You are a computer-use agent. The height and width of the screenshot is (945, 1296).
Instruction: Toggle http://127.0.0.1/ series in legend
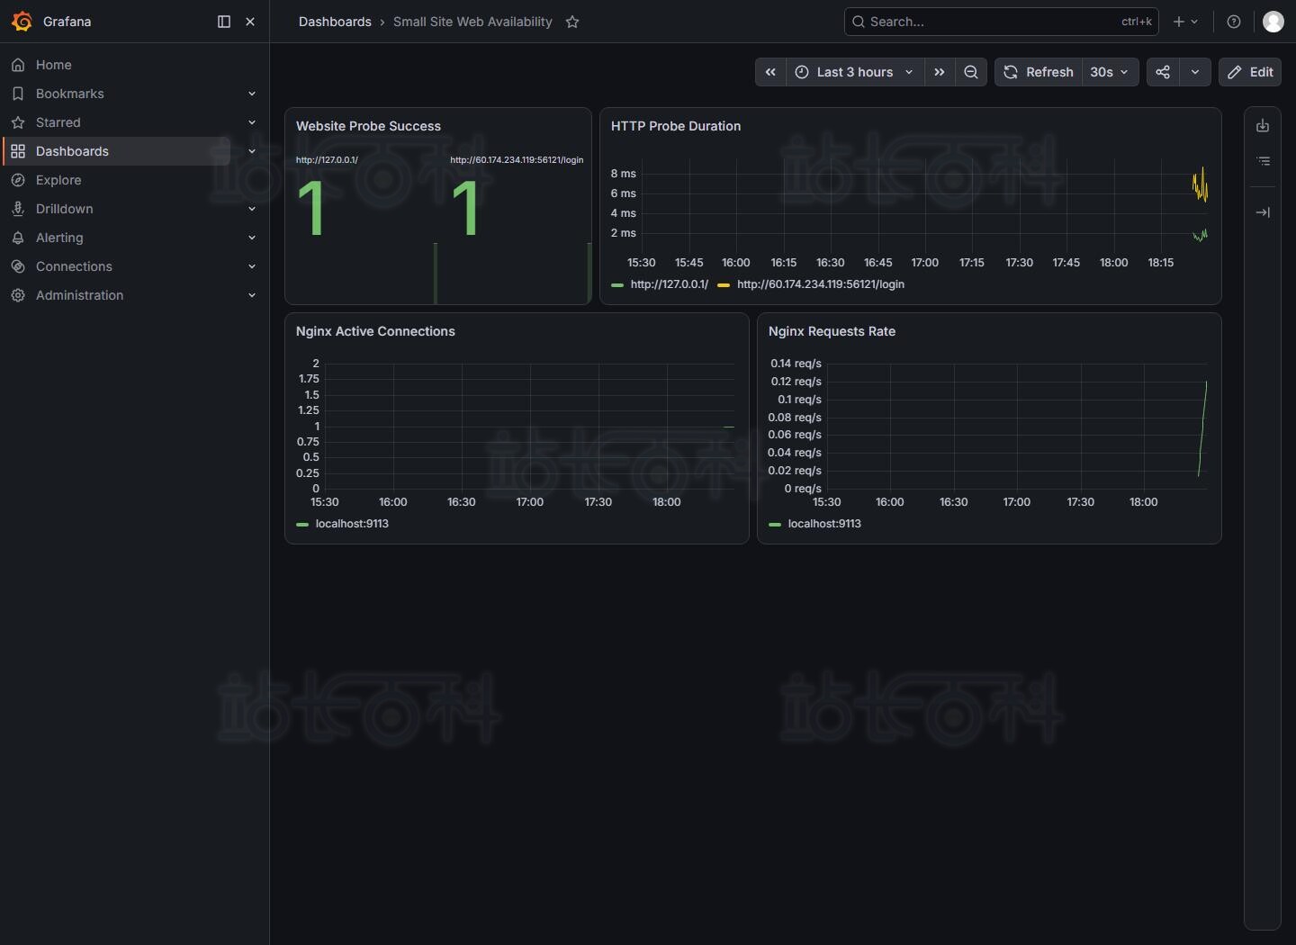670,284
